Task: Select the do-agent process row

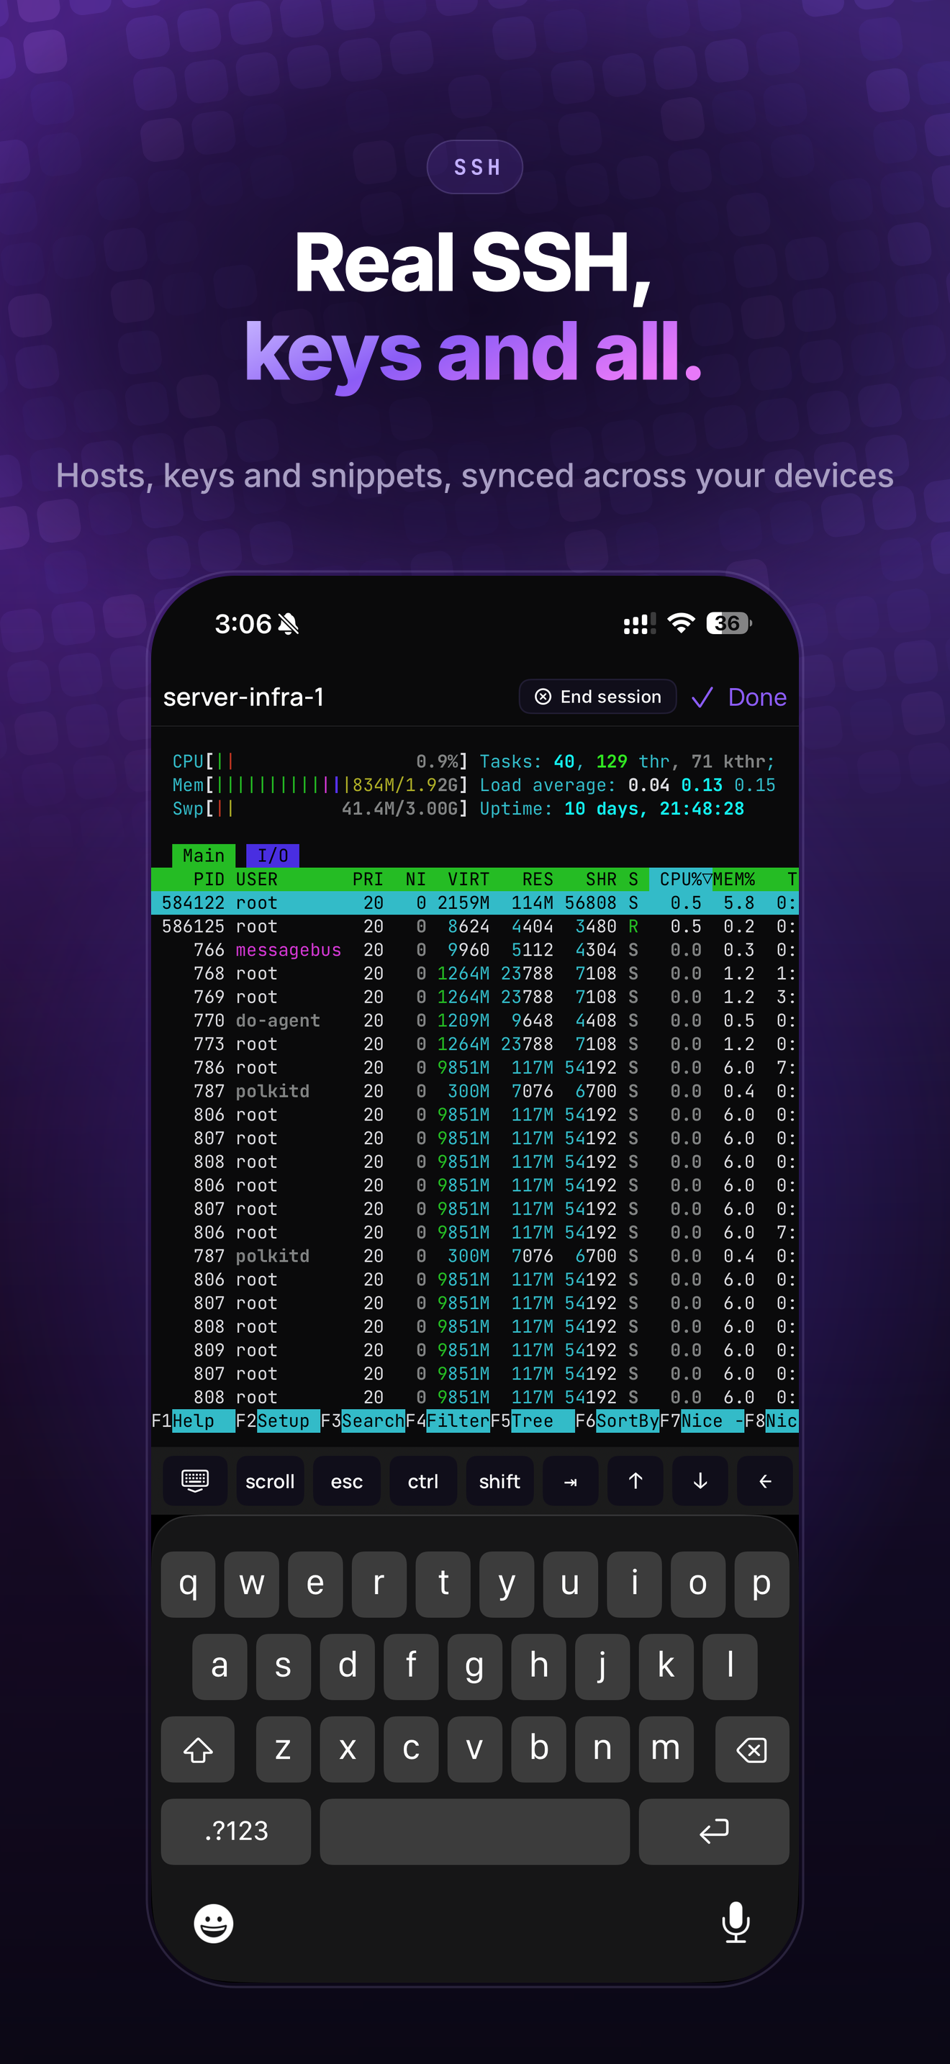Action: [x=475, y=1020]
